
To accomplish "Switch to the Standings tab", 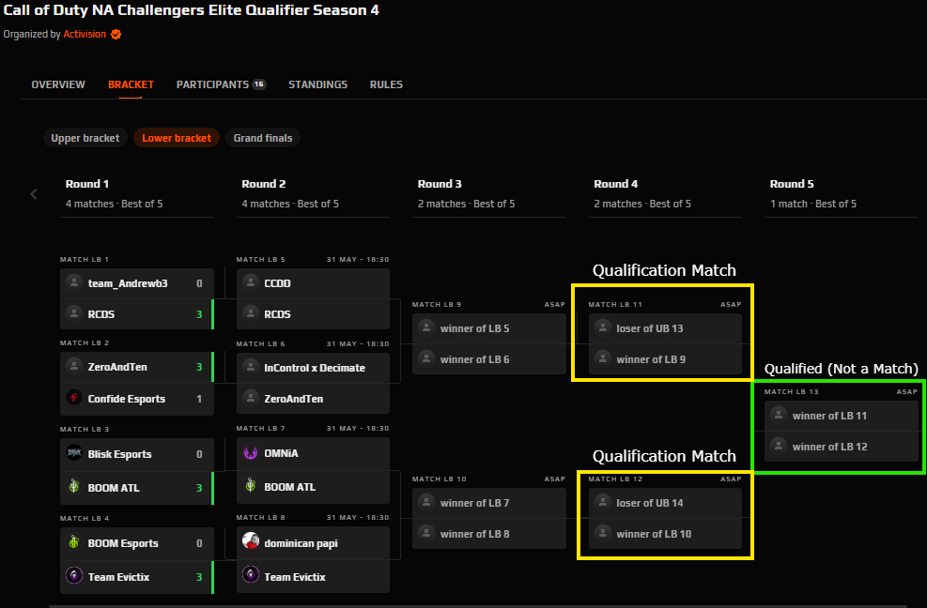I will (318, 84).
